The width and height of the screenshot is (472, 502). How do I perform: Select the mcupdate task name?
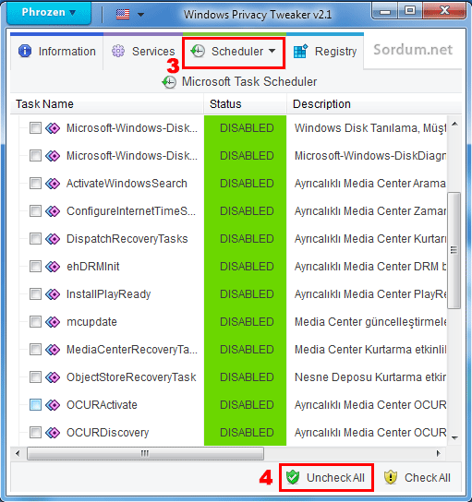pyautogui.click(x=91, y=322)
